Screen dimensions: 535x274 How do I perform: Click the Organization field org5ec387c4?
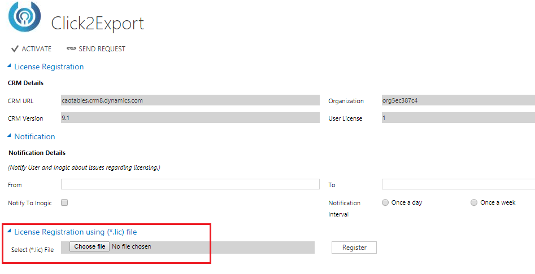(x=458, y=100)
